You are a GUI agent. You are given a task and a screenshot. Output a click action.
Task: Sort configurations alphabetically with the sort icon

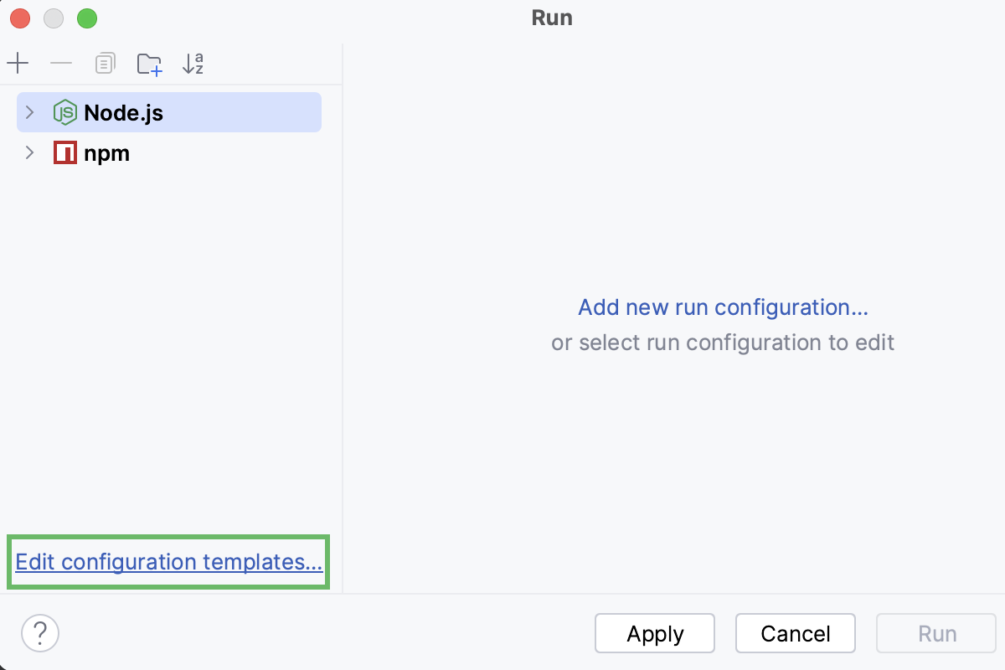click(192, 63)
